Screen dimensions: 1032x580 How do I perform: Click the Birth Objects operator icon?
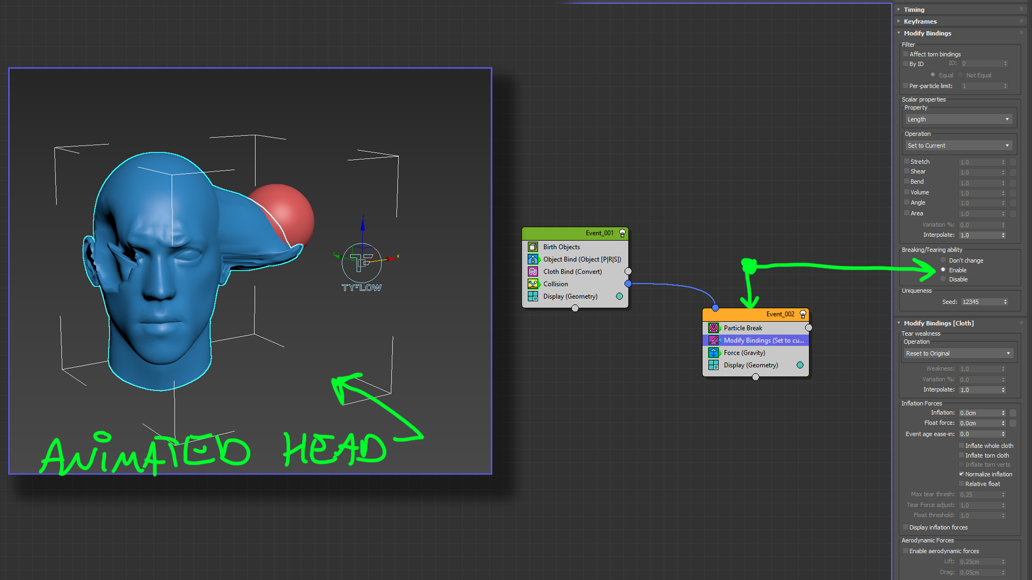pyautogui.click(x=533, y=247)
